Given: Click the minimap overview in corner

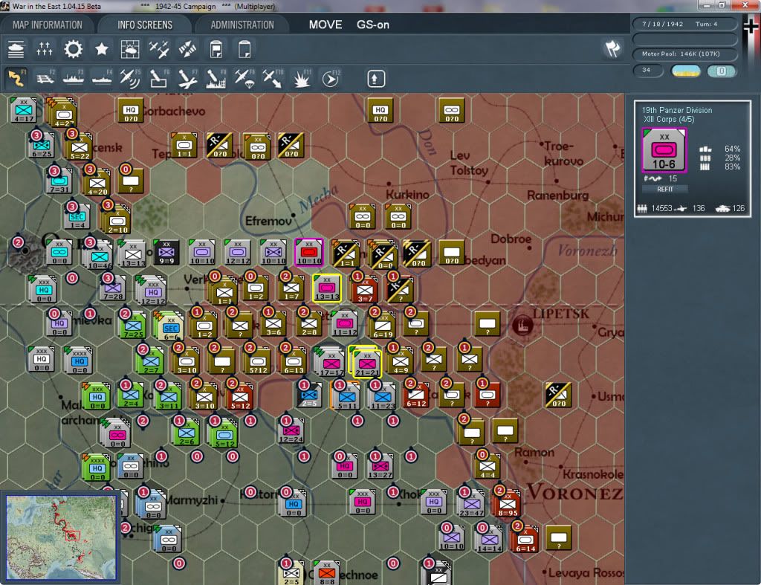Looking at the screenshot, I should pyautogui.click(x=61, y=537).
